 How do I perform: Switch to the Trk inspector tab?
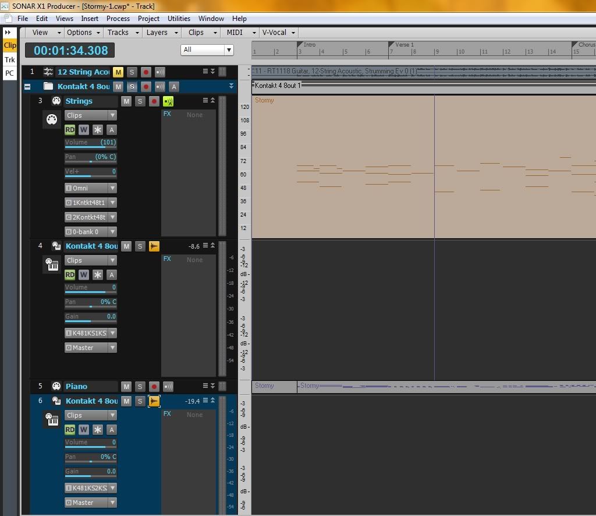pyautogui.click(x=10, y=59)
